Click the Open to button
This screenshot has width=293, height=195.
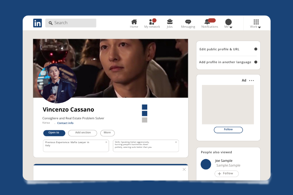(54, 133)
